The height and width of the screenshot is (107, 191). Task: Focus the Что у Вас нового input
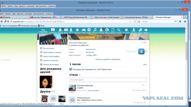tap(108, 80)
